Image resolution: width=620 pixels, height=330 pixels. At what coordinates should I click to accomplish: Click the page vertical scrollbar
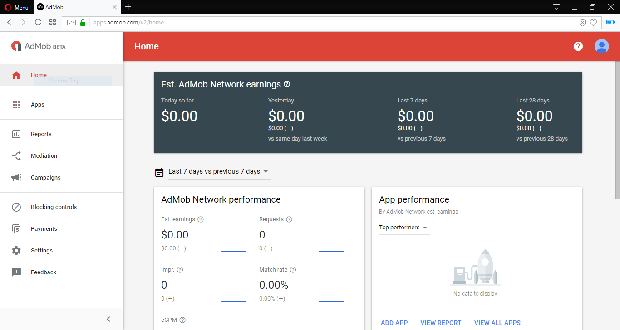pyautogui.click(x=617, y=131)
